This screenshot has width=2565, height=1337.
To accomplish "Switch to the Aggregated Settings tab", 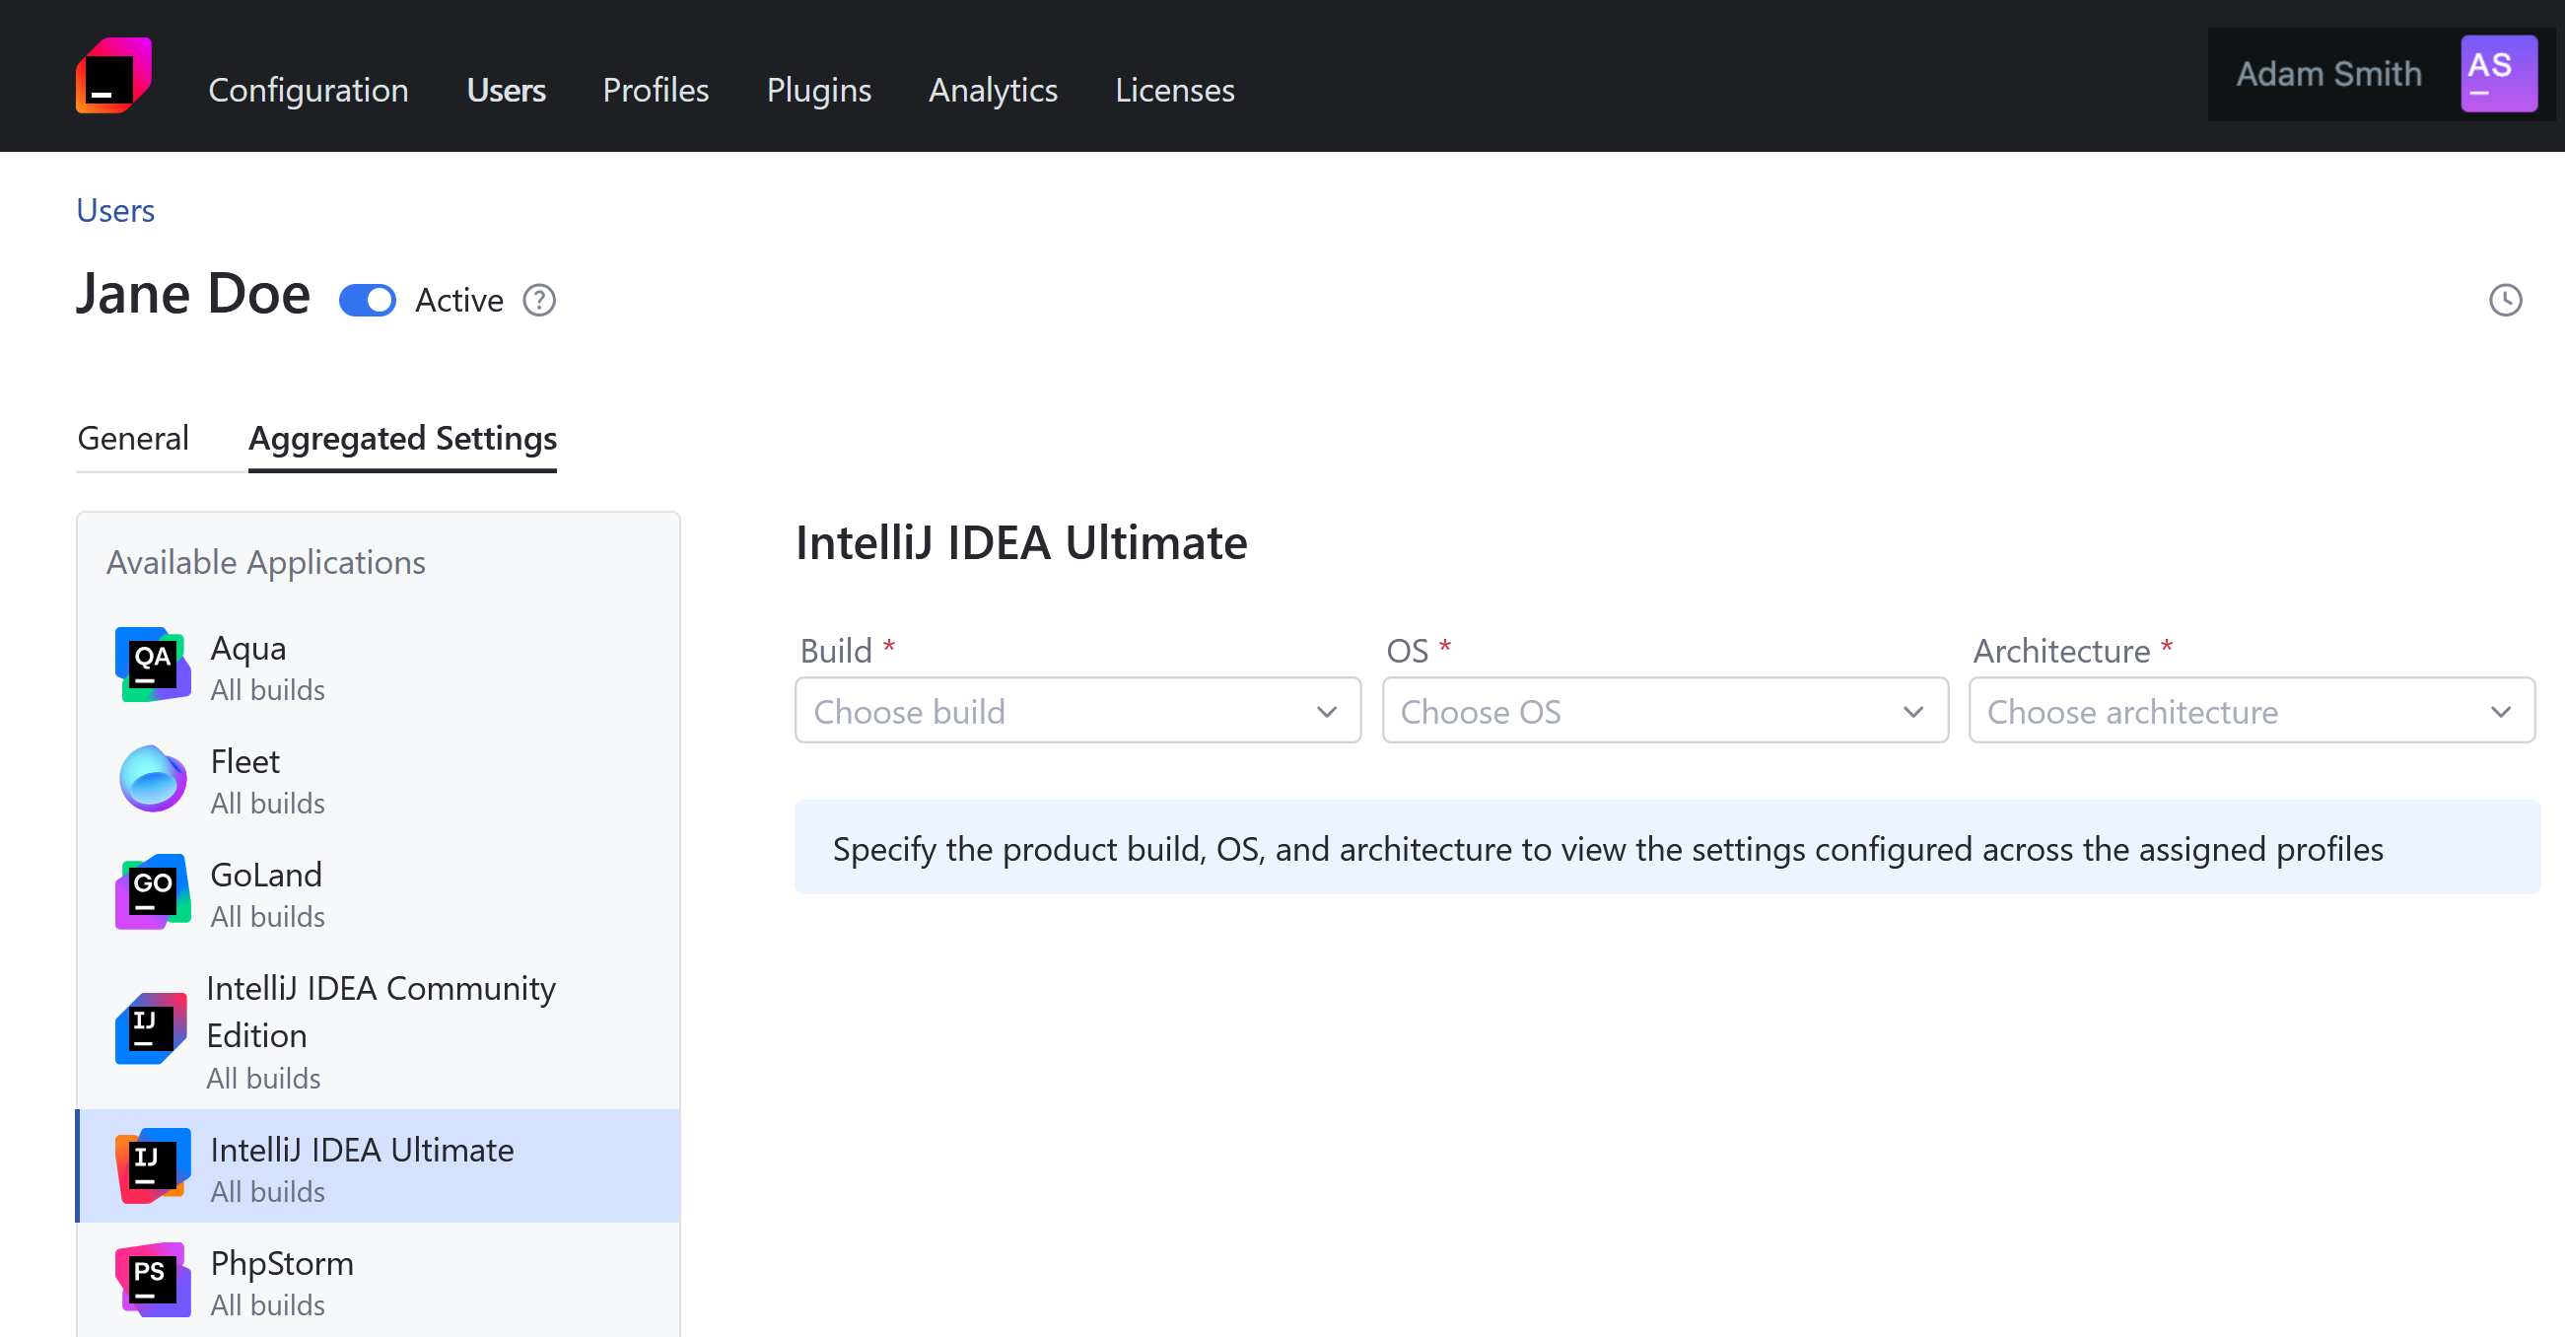I will click(402, 440).
